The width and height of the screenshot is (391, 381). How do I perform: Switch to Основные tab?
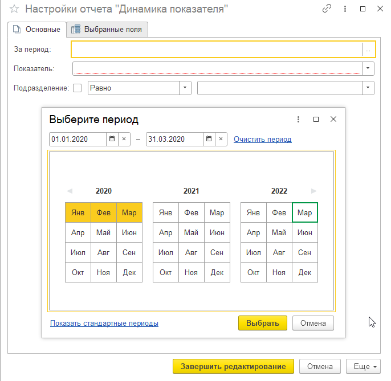[x=37, y=30]
